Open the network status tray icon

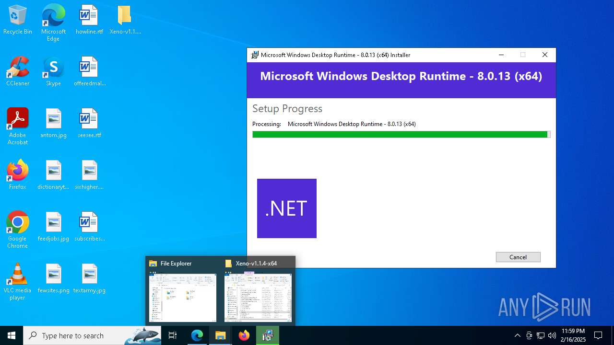point(541,335)
